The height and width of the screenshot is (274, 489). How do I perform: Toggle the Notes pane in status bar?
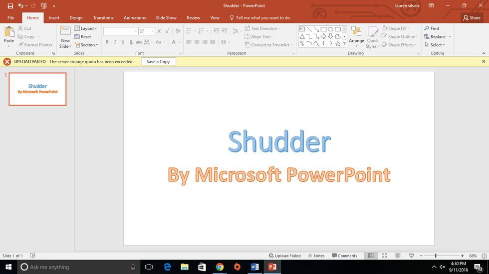tap(316, 256)
